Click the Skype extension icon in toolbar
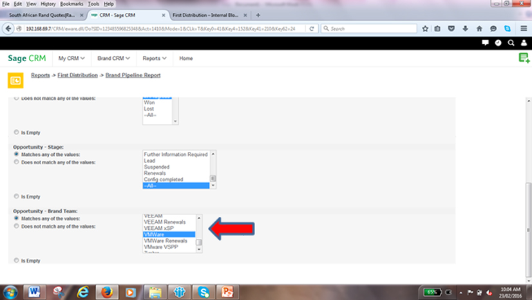Screen dimensions: 532x300 tap(508, 29)
